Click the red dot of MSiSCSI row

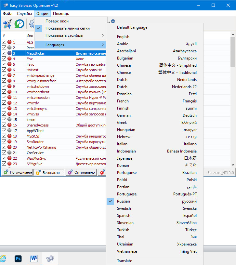pos(9,136)
